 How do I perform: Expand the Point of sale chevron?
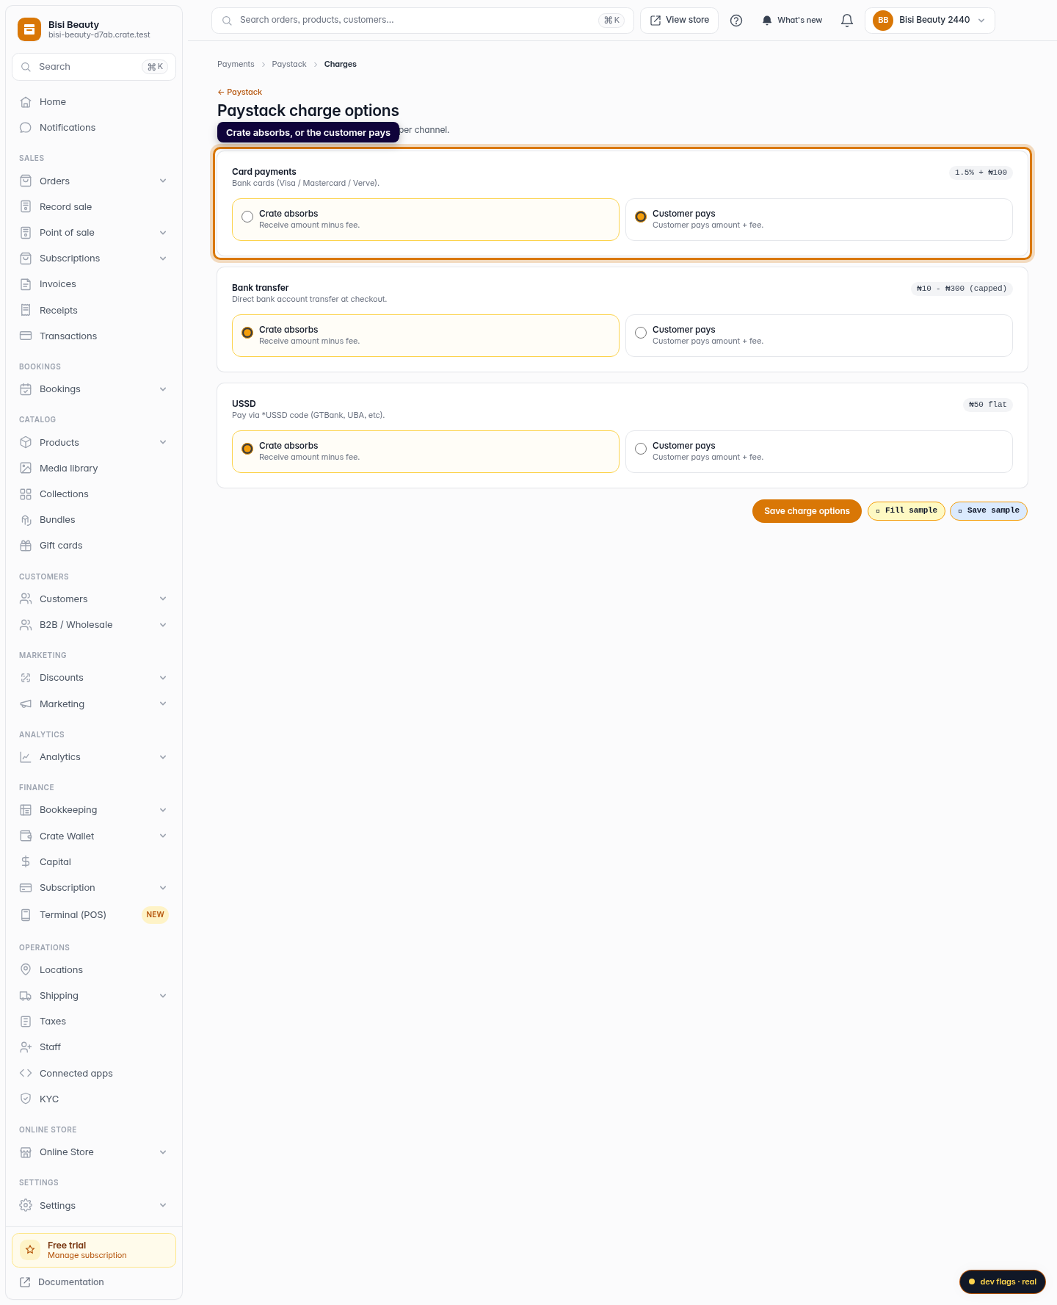click(163, 233)
